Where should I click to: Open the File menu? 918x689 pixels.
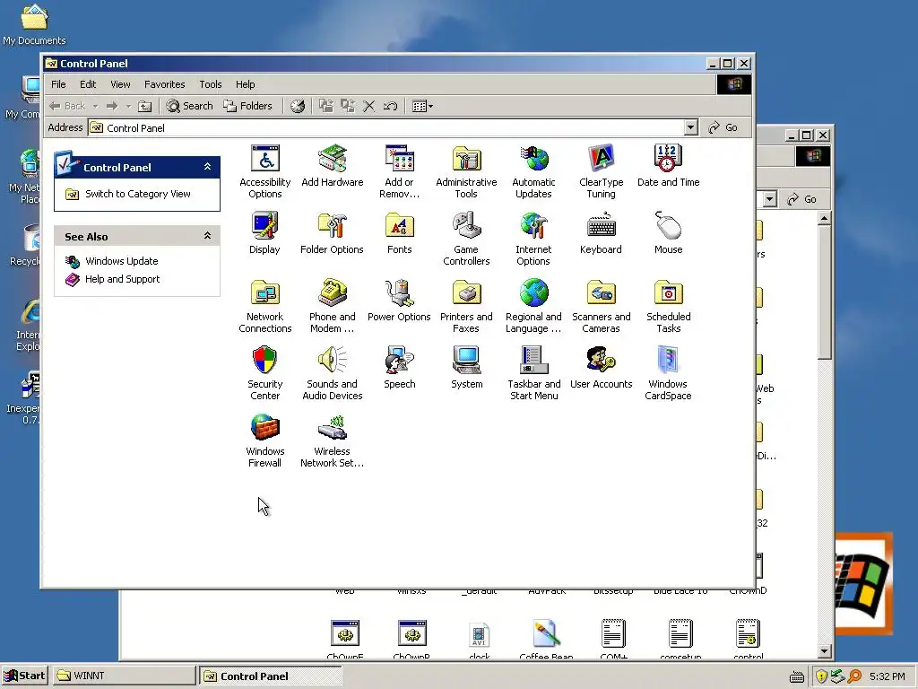pos(58,84)
